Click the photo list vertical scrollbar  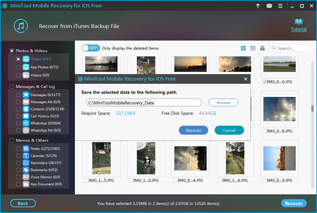click(312, 108)
